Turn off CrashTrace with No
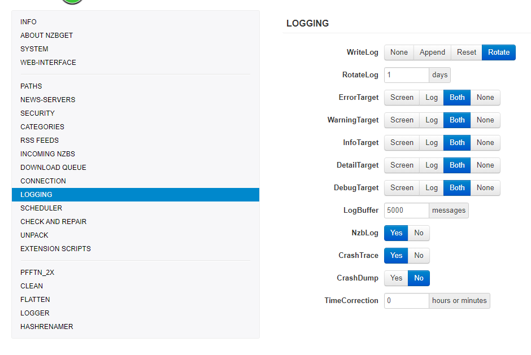The image size is (531, 355). [x=419, y=256]
